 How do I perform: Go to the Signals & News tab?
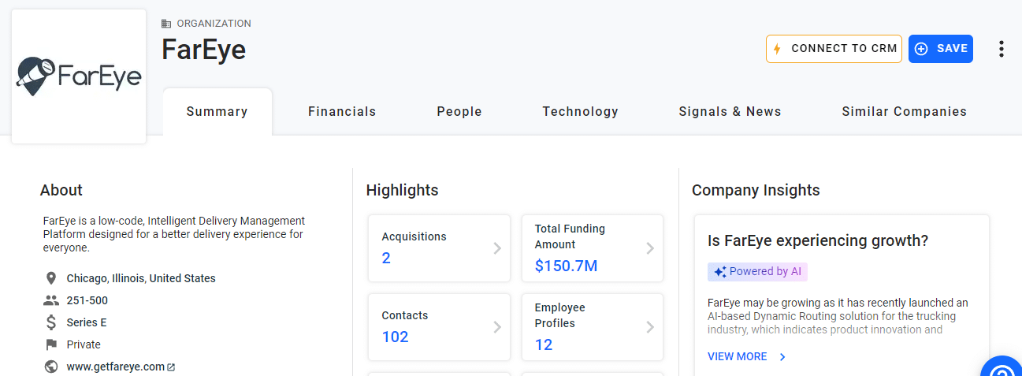pos(730,112)
